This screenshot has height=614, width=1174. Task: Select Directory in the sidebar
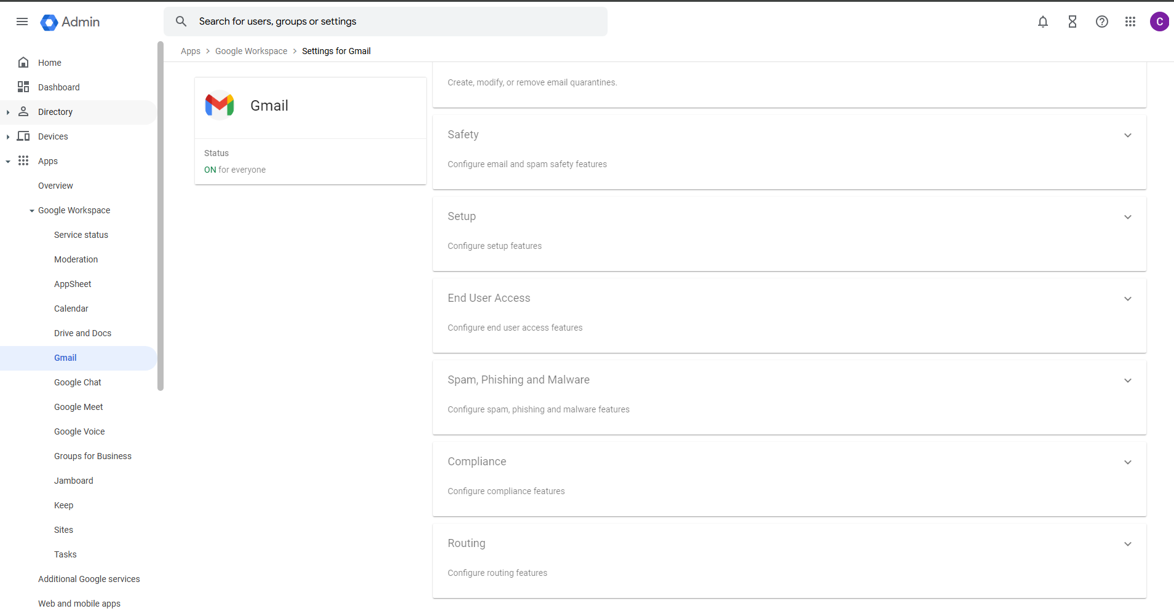(55, 112)
